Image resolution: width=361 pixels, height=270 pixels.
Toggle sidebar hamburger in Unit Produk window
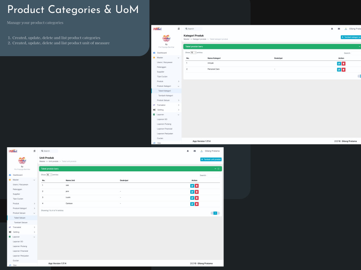(x=34, y=151)
